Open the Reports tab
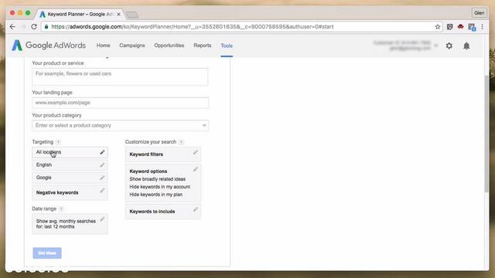The height and width of the screenshot is (278, 495). click(x=203, y=46)
